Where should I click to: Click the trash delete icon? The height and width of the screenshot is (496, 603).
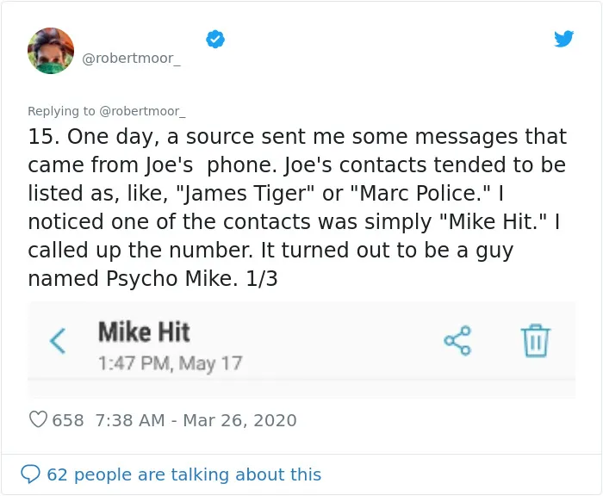536,341
